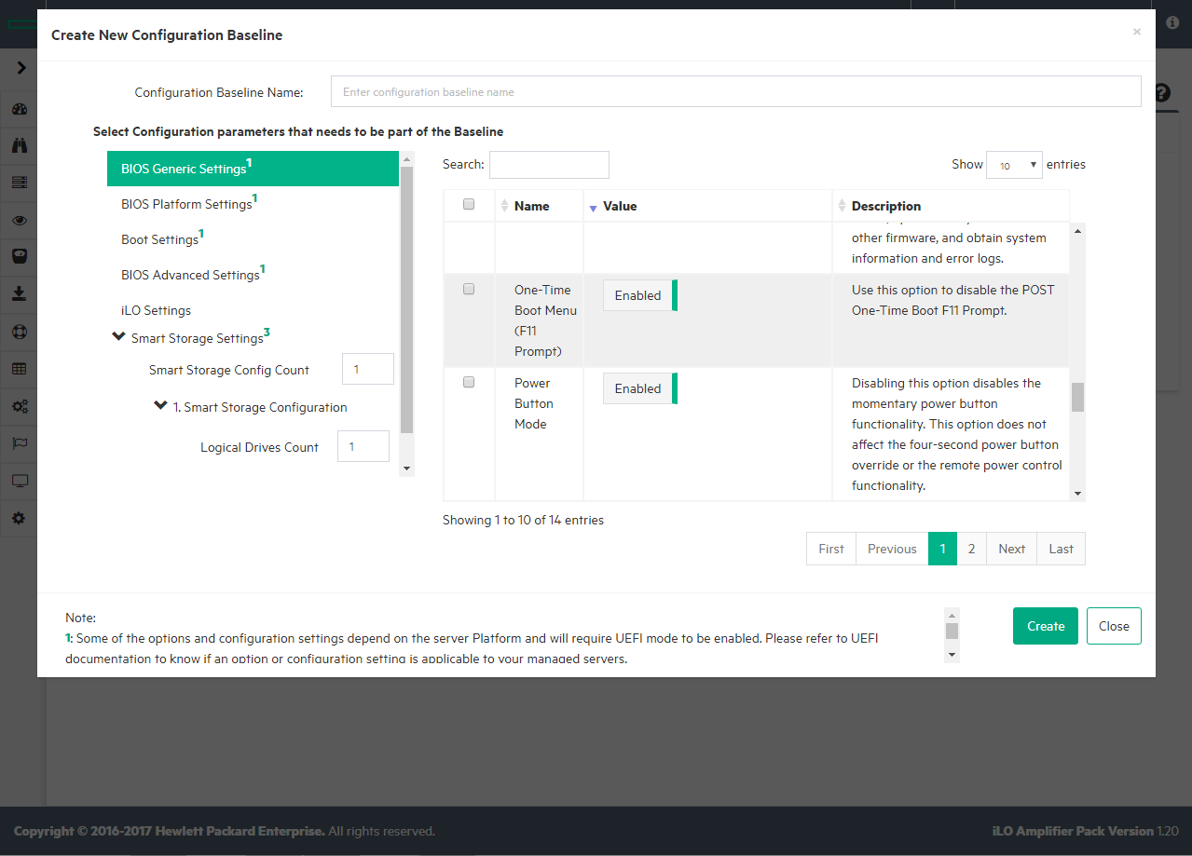Open the flag sidebar icon
1192x856 pixels.
(20, 443)
